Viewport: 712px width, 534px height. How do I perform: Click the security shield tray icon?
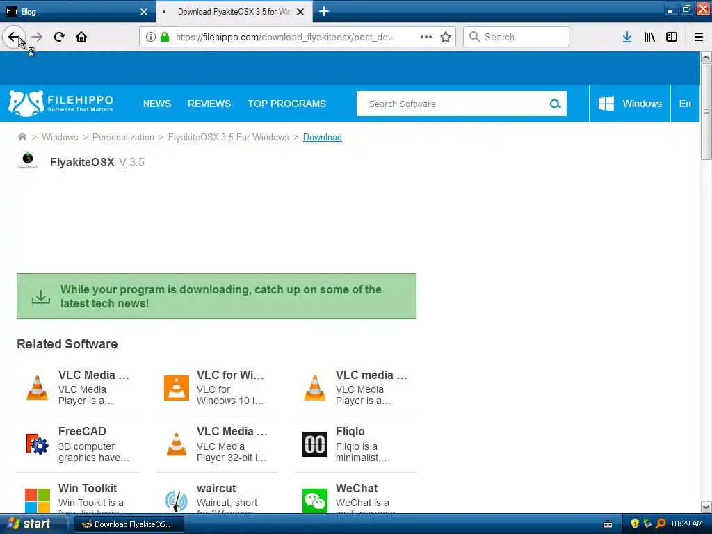click(x=635, y=524)
